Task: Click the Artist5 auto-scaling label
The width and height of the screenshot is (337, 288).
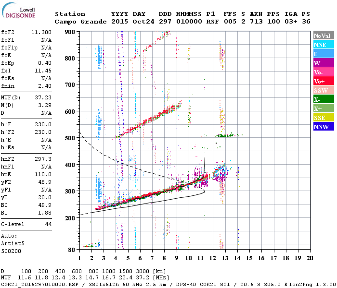Action: [13, 244]
